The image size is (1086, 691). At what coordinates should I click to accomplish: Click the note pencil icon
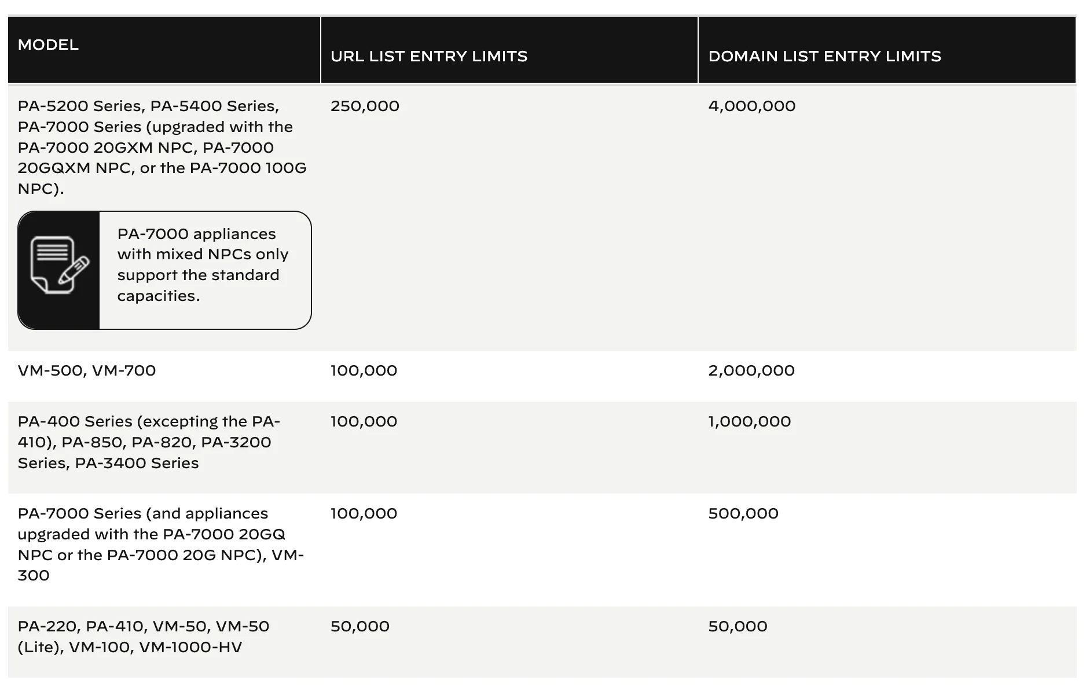click(x=60, y=265)
